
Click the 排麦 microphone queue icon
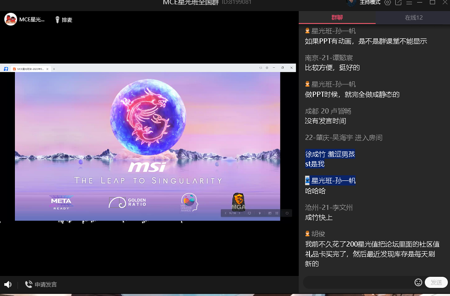(x=57, y=20)
